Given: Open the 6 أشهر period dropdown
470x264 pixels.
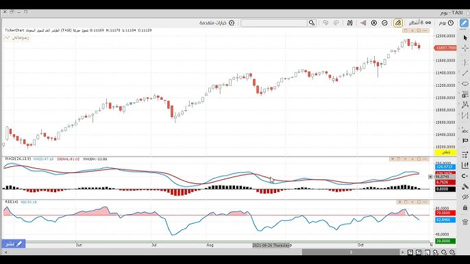Looking at the screenshot, I should coord(420,23).
